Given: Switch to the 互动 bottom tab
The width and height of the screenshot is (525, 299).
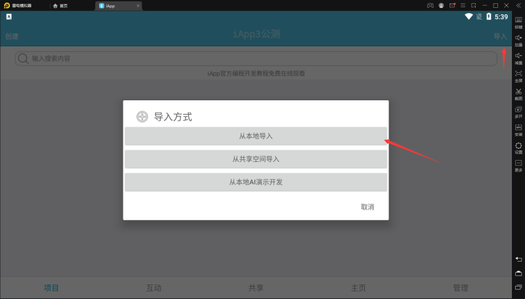Looking at the screenshot, I should point(154,288).
